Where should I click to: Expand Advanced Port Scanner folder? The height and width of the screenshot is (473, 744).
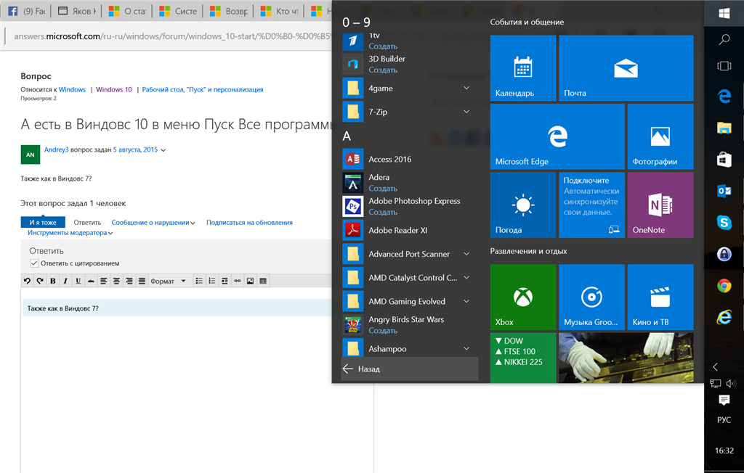point(408,254)
